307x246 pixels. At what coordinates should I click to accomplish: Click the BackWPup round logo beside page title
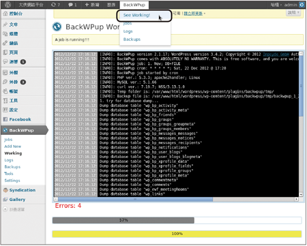57,27
